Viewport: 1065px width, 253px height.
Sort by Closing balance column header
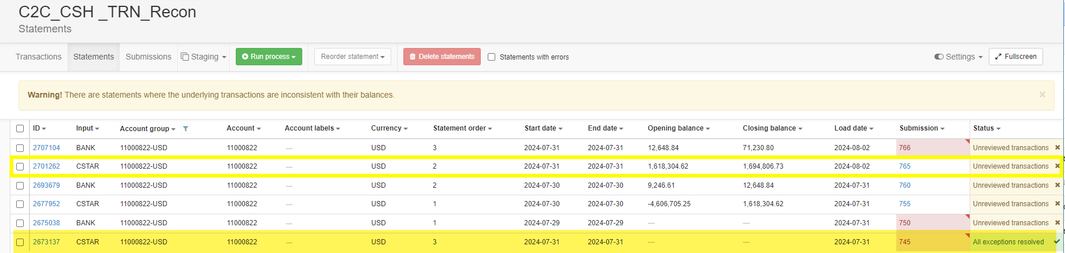tap(772, 128)
